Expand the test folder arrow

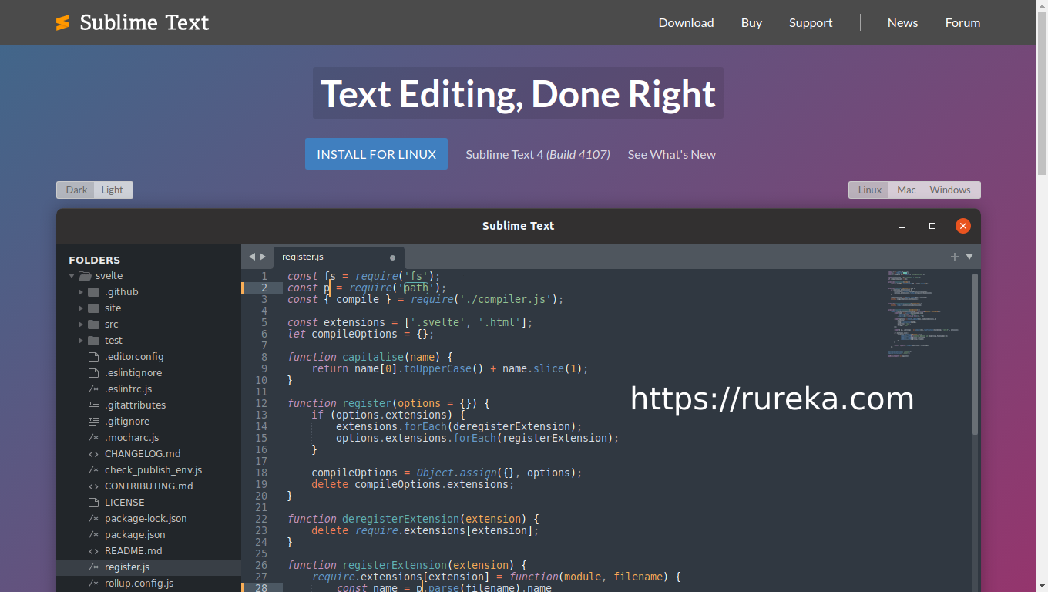[81, 341]
